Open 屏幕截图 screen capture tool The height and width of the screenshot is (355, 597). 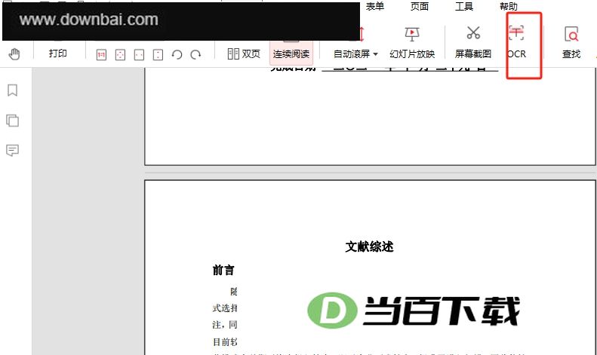click(473, 43)
